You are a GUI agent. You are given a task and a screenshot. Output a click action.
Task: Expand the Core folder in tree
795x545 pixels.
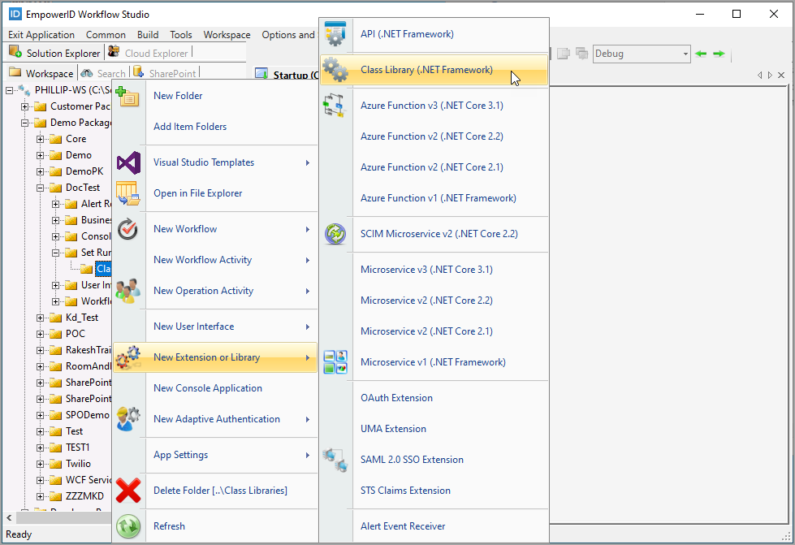click(x=41, y=139)
